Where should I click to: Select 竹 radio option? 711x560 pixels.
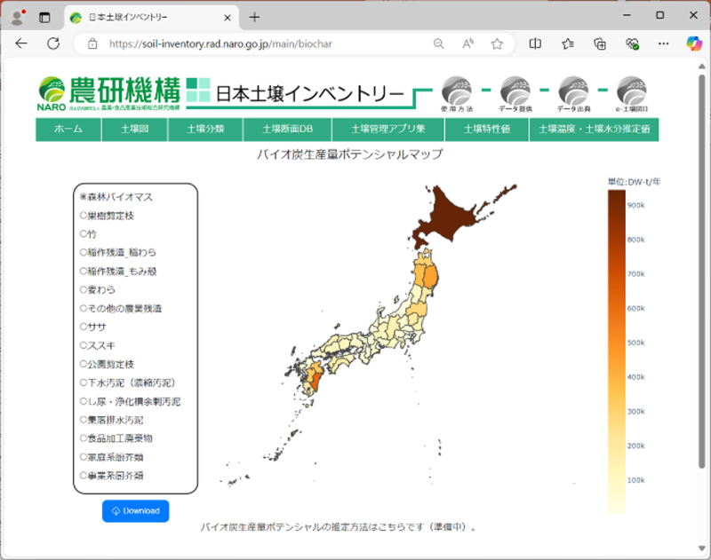[x=83, y=234]
